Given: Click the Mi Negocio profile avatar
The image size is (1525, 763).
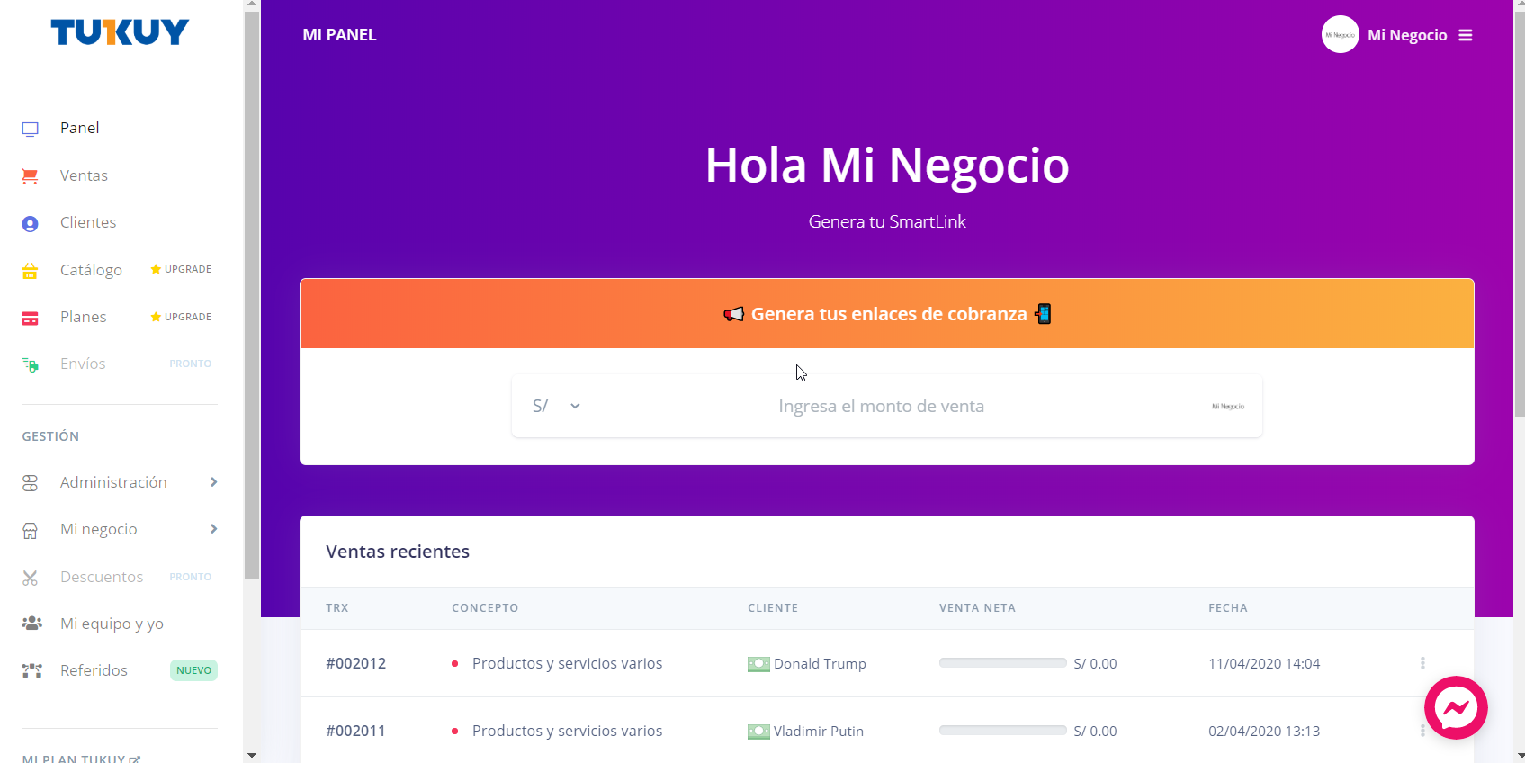Looking at the screenshot, I should [x=1340, y=35].
